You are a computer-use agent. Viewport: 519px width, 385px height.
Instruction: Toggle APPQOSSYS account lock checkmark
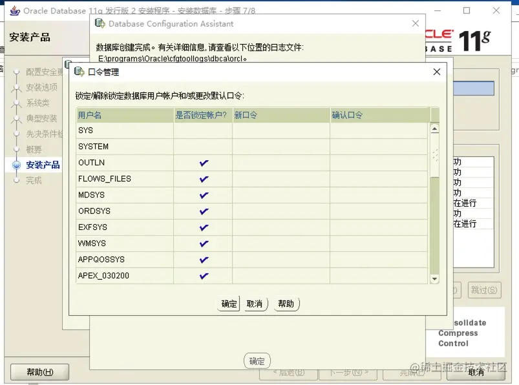tap(204, 260)
